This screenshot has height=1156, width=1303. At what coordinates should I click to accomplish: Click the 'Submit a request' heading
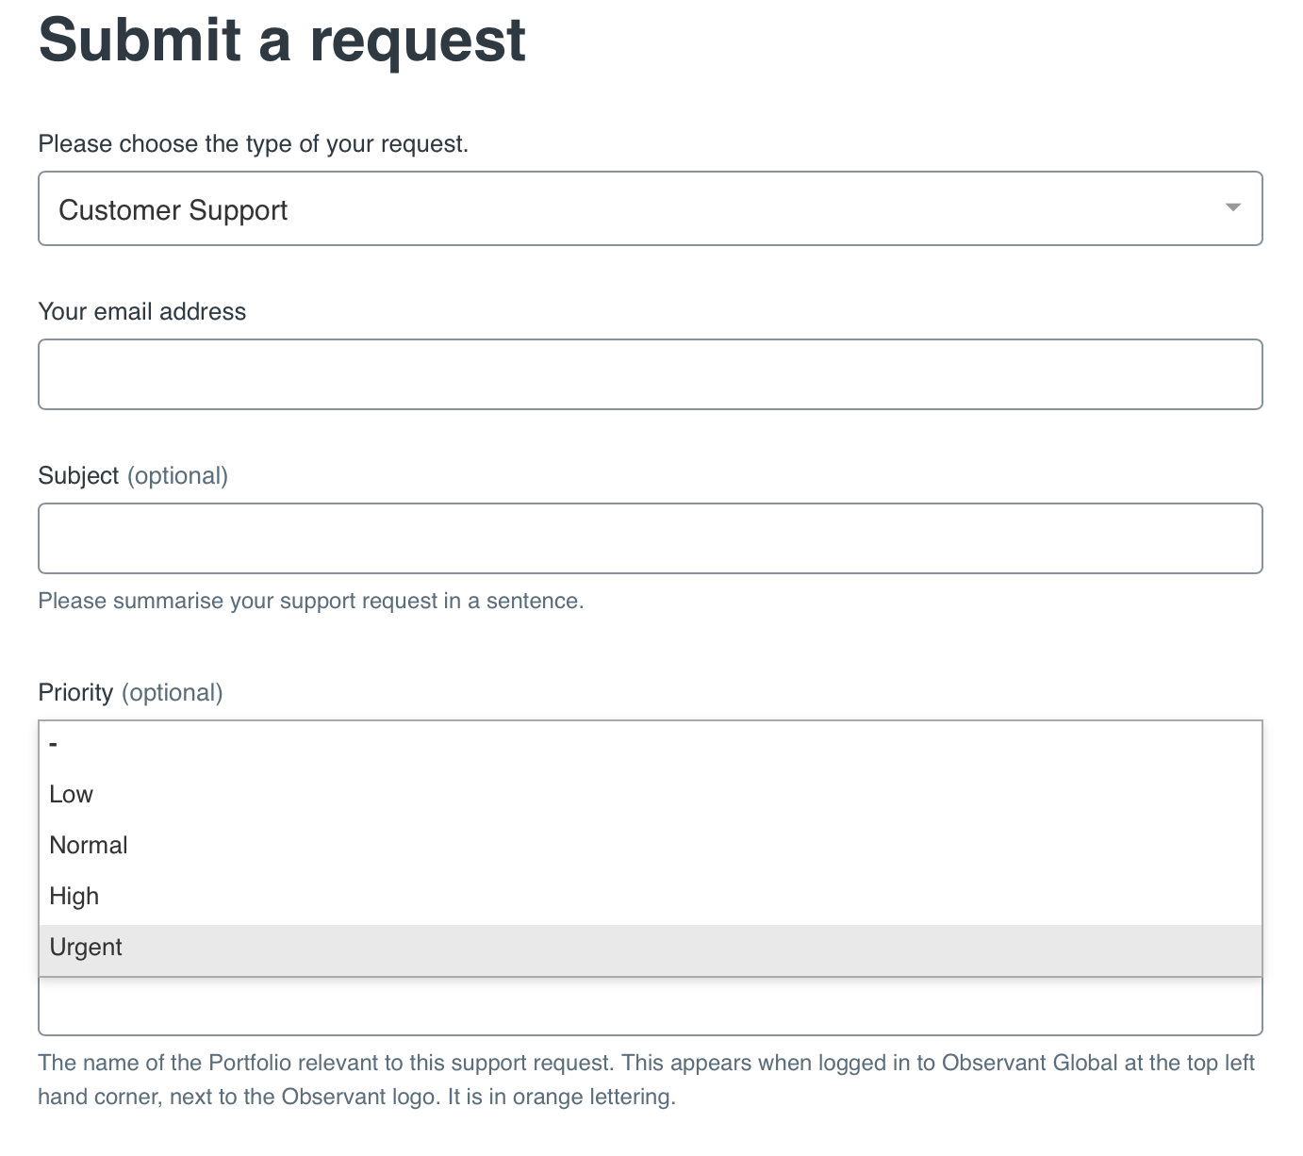click(282, 40)
